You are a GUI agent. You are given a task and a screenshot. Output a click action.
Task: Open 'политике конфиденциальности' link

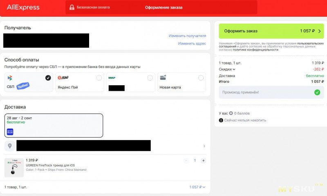[x=255, y=50]
